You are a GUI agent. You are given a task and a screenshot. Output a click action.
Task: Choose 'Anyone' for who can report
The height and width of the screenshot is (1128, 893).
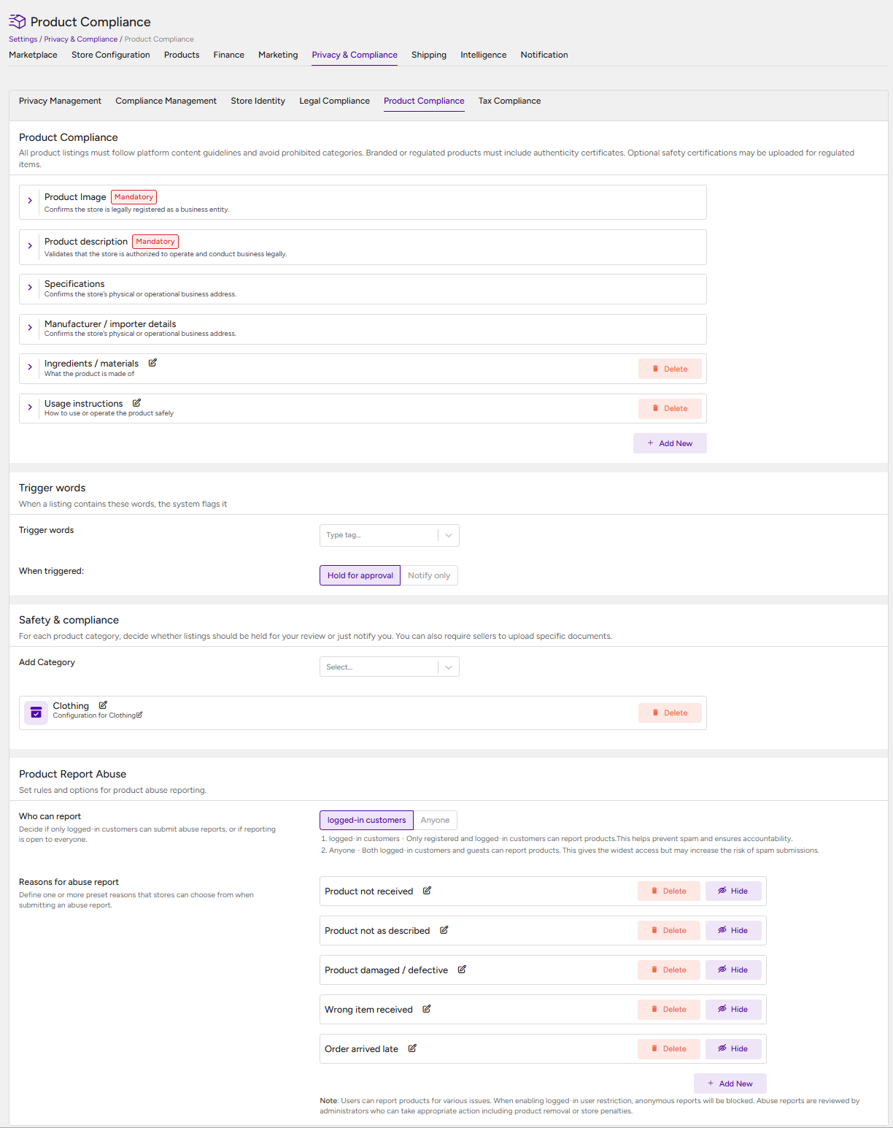435,820
